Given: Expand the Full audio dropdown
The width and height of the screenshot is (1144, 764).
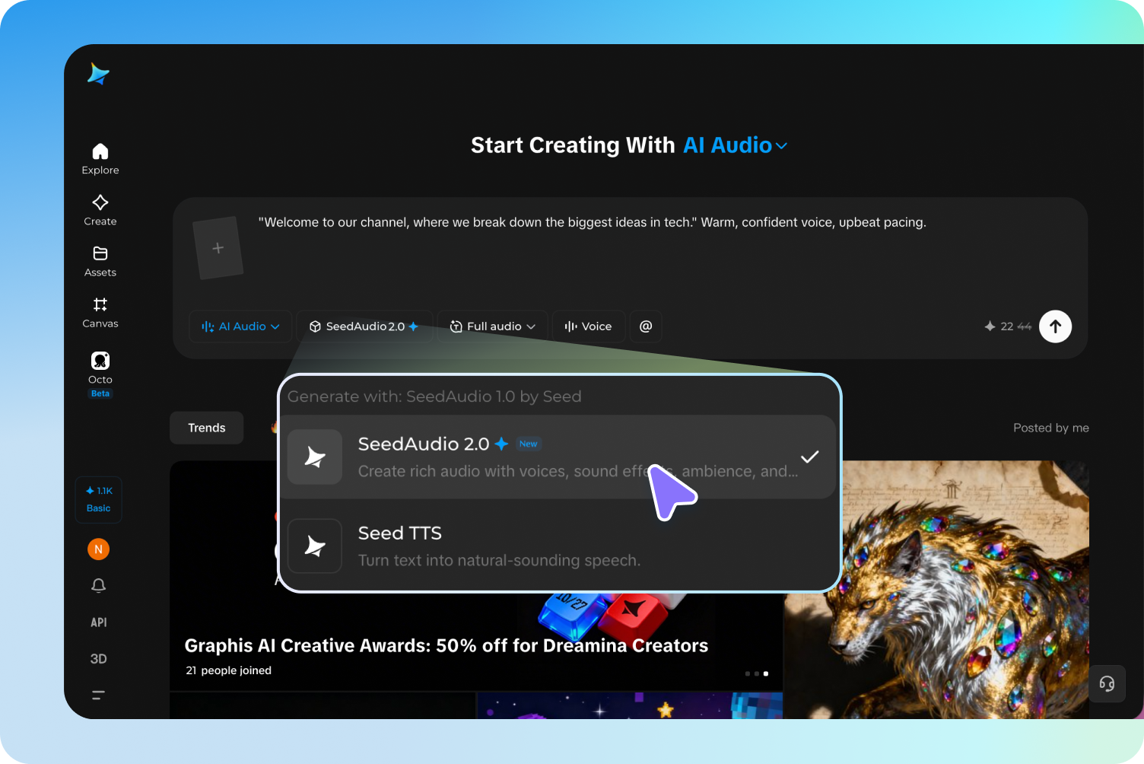Looking at the screenshot, I should (x=493, y=326).
